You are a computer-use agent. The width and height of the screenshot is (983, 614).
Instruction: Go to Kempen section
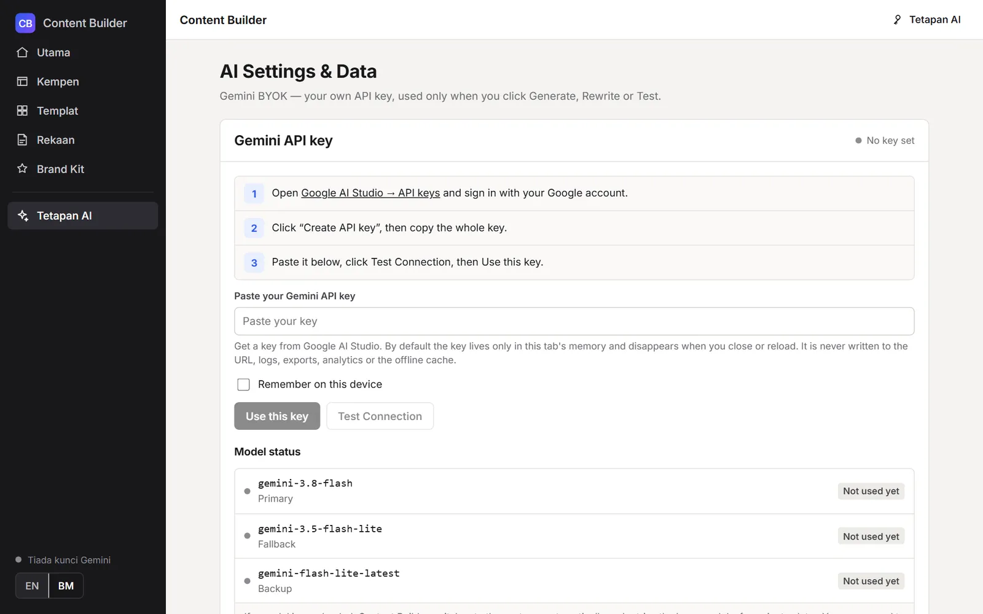[x=83, y=82]
